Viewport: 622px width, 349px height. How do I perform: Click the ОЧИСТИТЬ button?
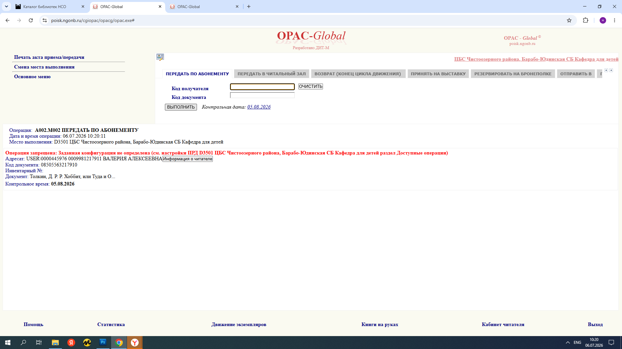pos(311,86)
